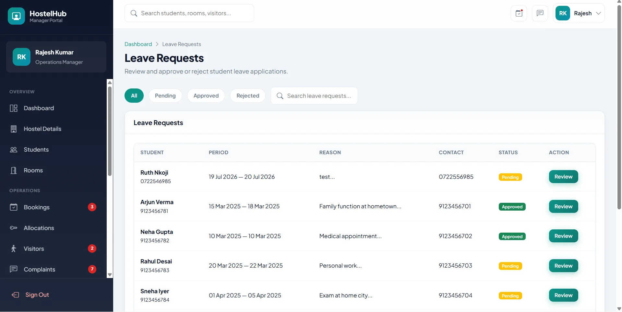Screen dimensions: 622x312
Task: Click the REASON column header
Action: 330,153
